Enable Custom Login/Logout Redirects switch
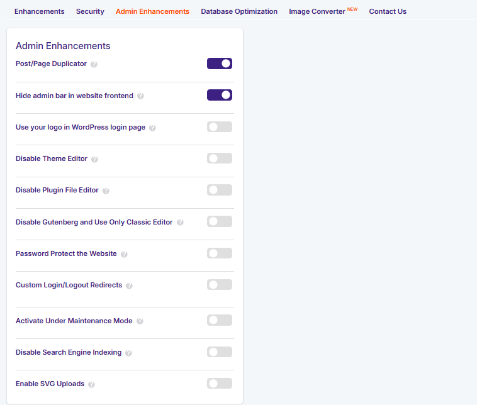The height and width of the screenshot is (405, 477). click(x=220, y=285)
